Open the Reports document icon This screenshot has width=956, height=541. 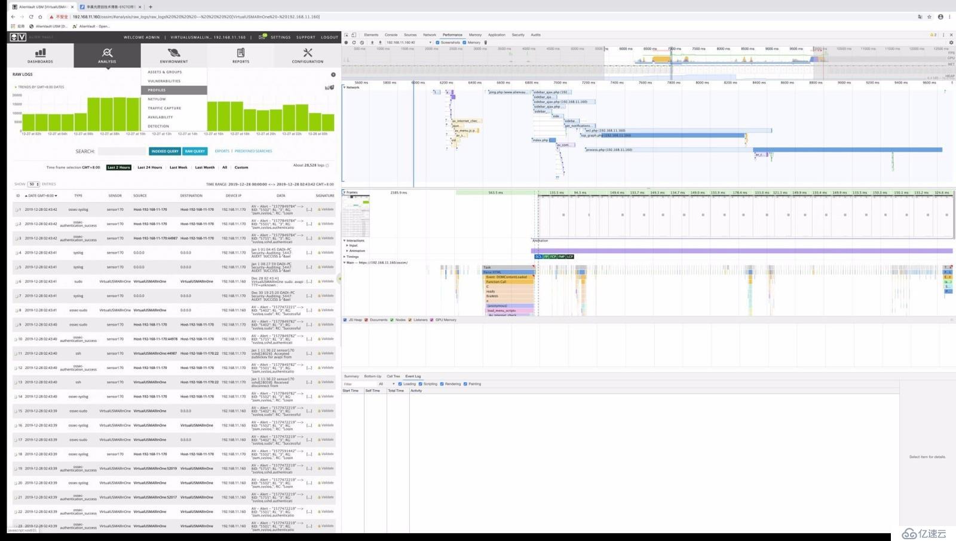(x=241, y=53)
